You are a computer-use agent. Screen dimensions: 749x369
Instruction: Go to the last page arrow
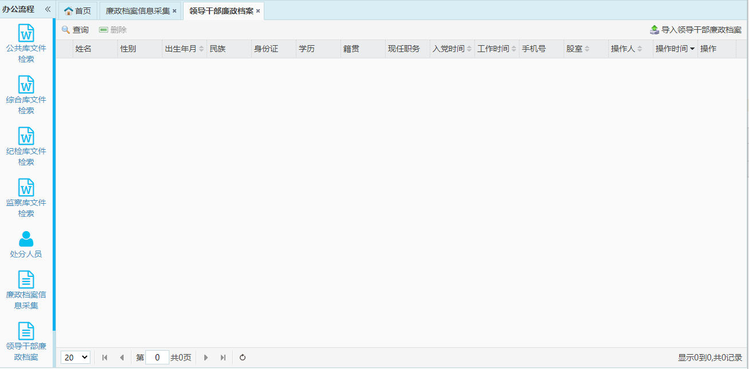point(223,358)
